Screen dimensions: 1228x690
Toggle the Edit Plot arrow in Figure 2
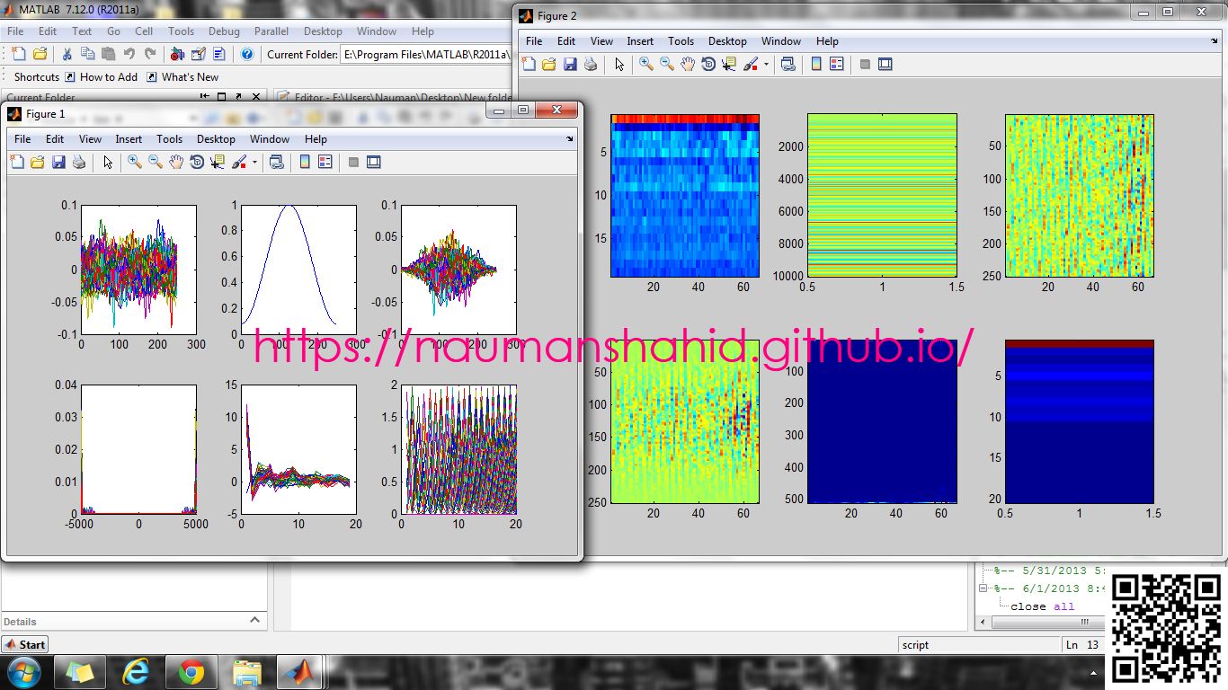[x=619, y=64]
